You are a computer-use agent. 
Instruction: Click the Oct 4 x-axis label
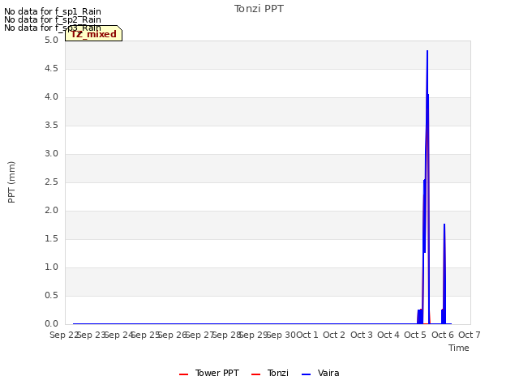(x=388, y=335)
